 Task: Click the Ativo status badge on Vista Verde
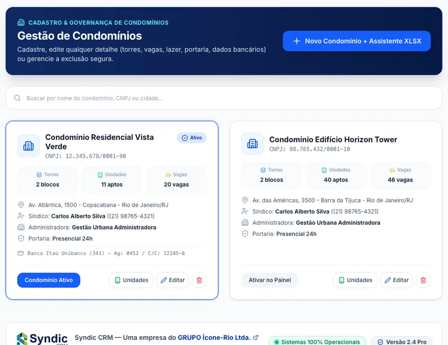[x=192, y=138]
